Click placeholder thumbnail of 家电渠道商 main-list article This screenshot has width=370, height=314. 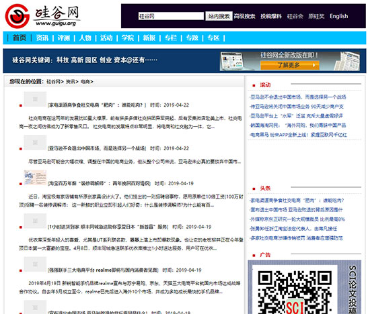[35, 99]
